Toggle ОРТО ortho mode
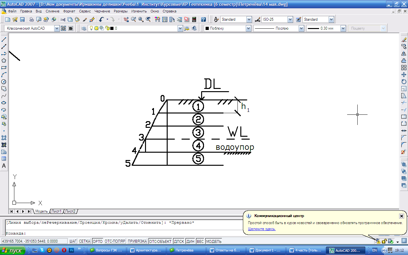 pyautogui.click(x=98, y=241)
